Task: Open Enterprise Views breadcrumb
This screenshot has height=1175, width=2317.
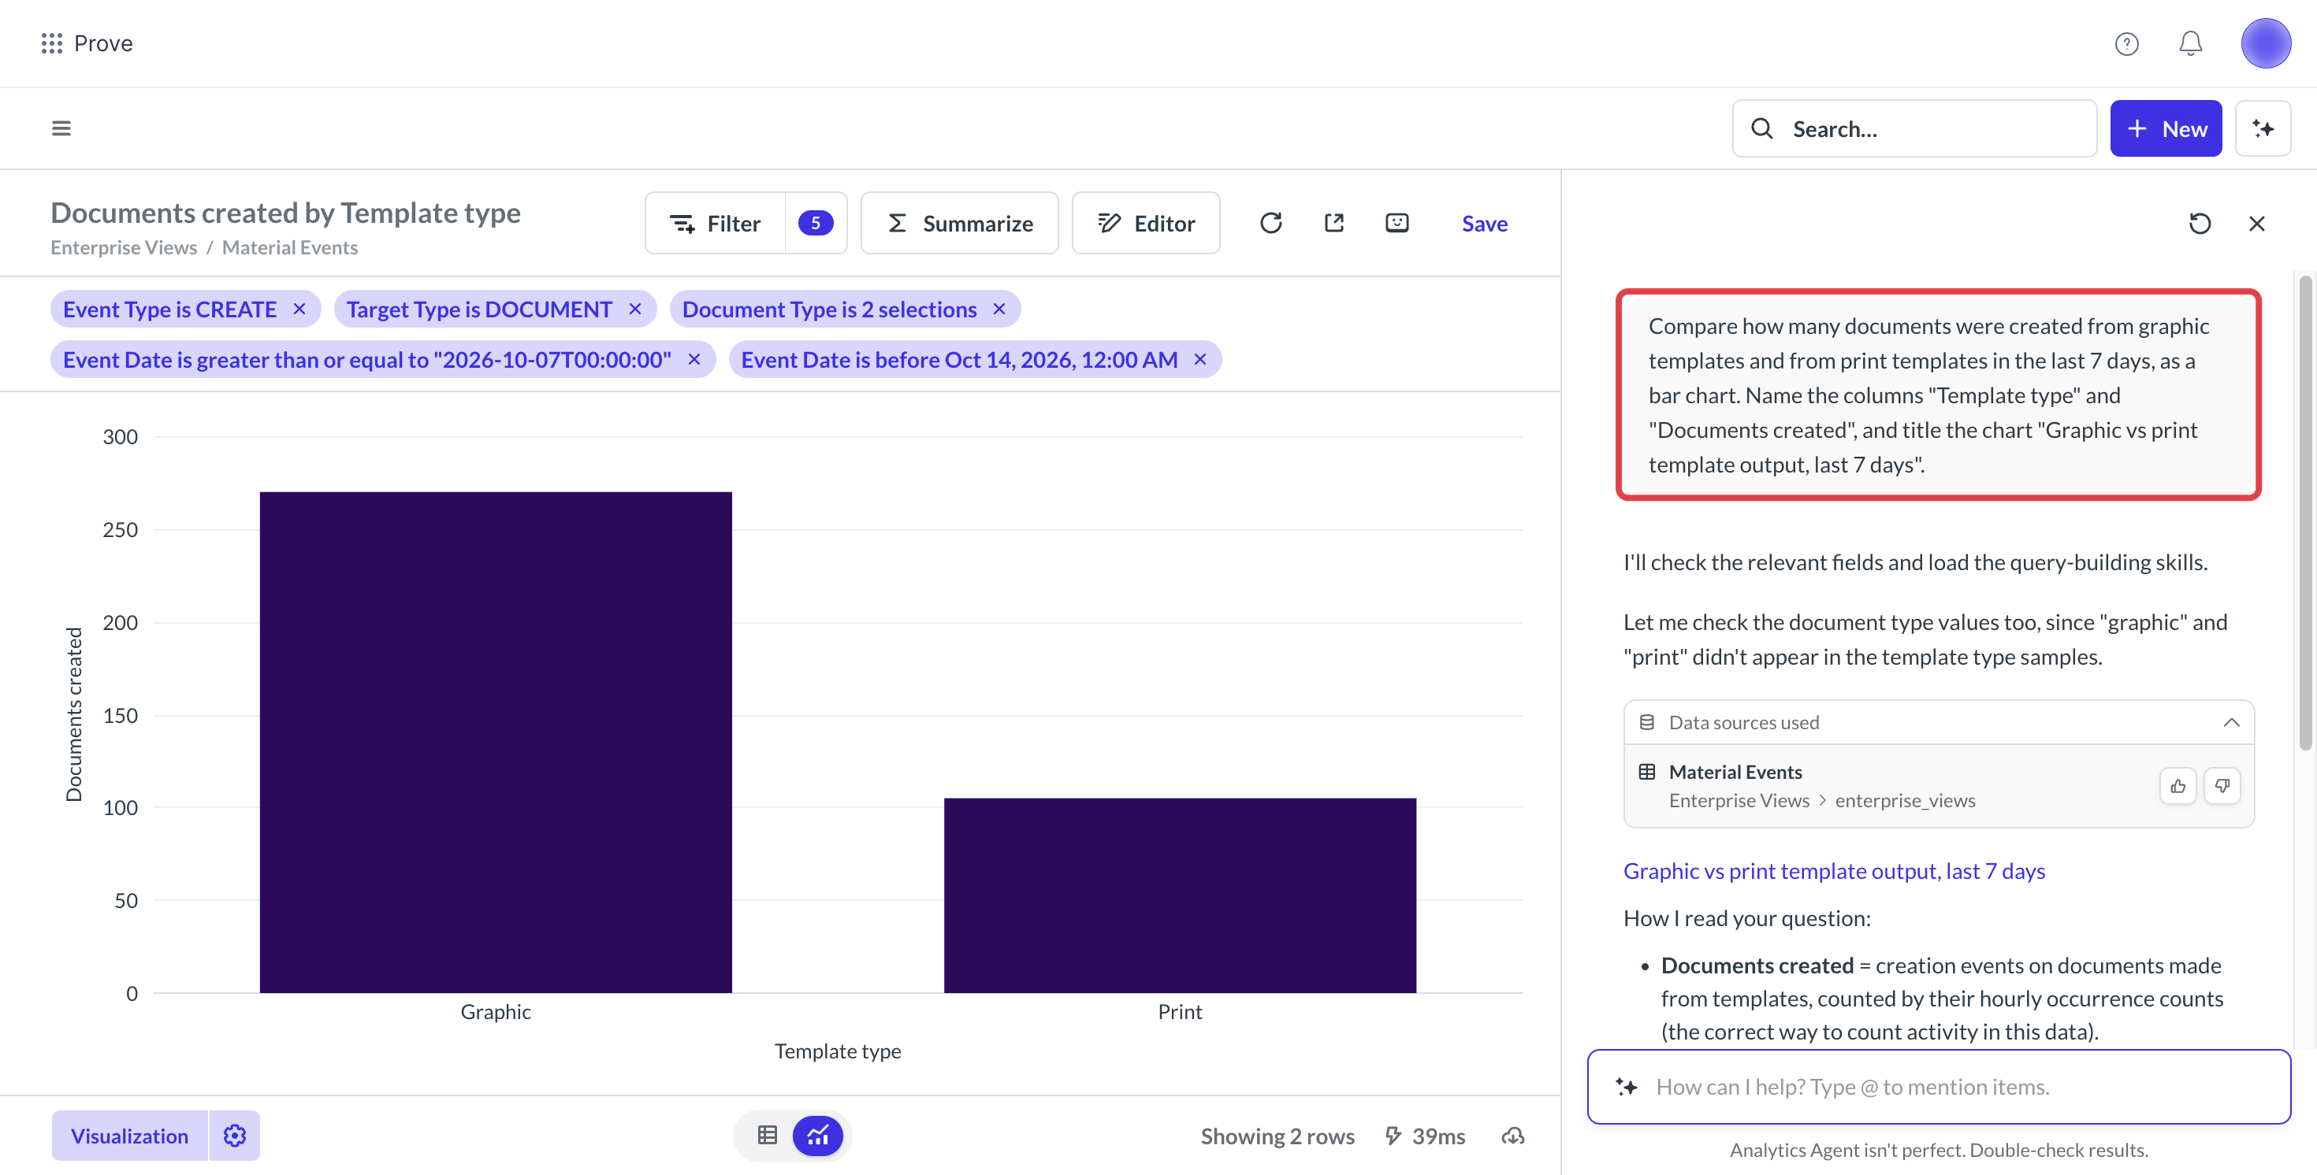Action: point(123,247)
